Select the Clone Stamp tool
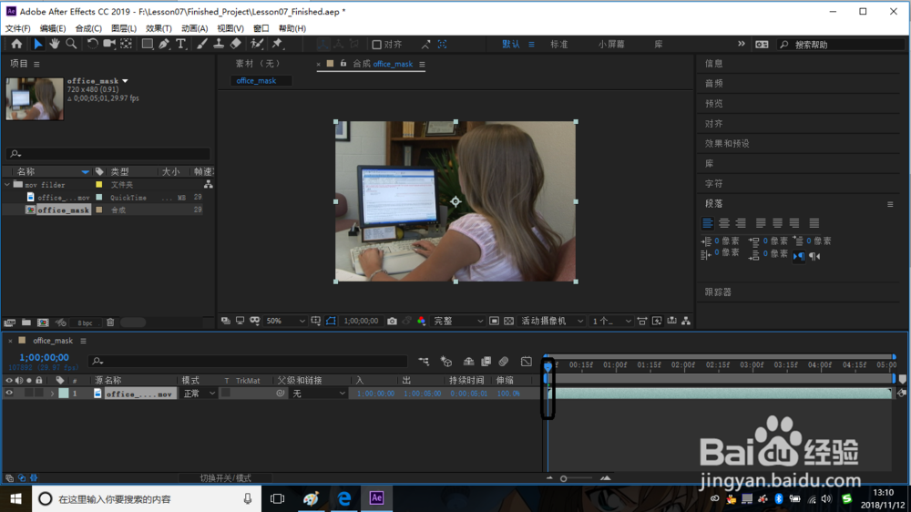 [219, 44]
